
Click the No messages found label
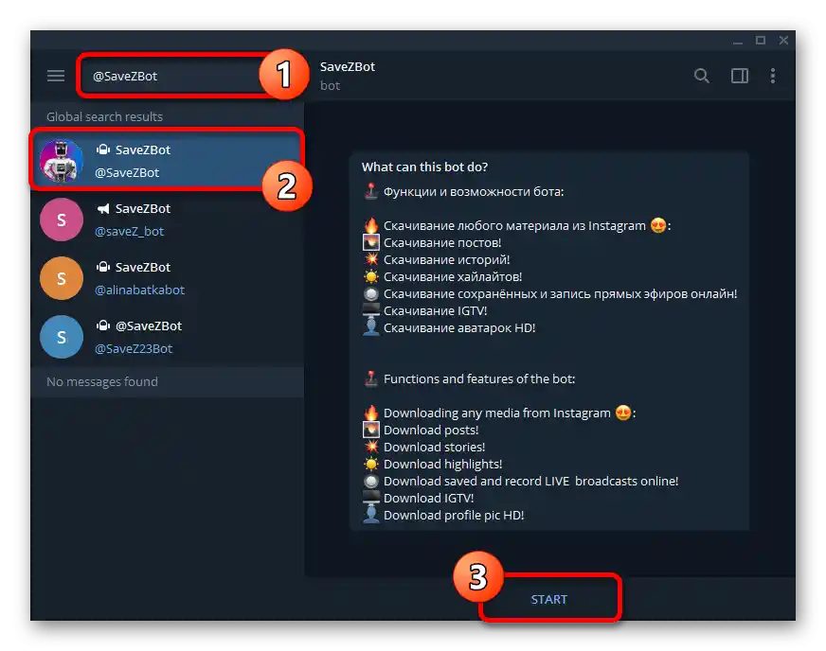pyautogui.click(x=101, y=381)
